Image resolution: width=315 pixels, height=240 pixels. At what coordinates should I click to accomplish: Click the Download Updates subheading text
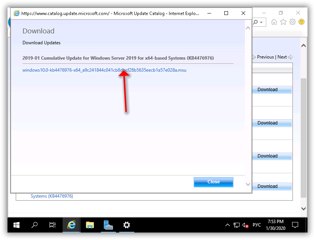point(41,43)
